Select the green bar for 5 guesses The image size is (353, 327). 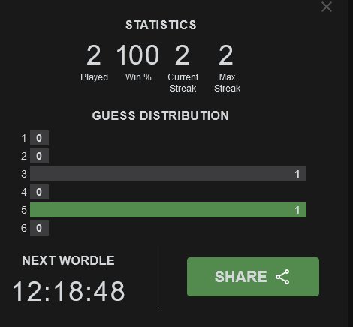[168, 210]
